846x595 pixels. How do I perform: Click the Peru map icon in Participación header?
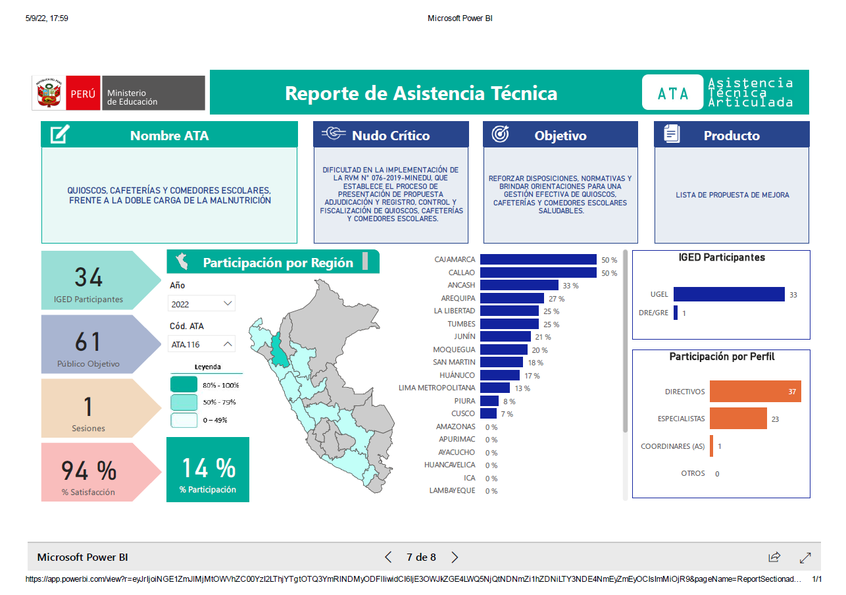point(182,262)
